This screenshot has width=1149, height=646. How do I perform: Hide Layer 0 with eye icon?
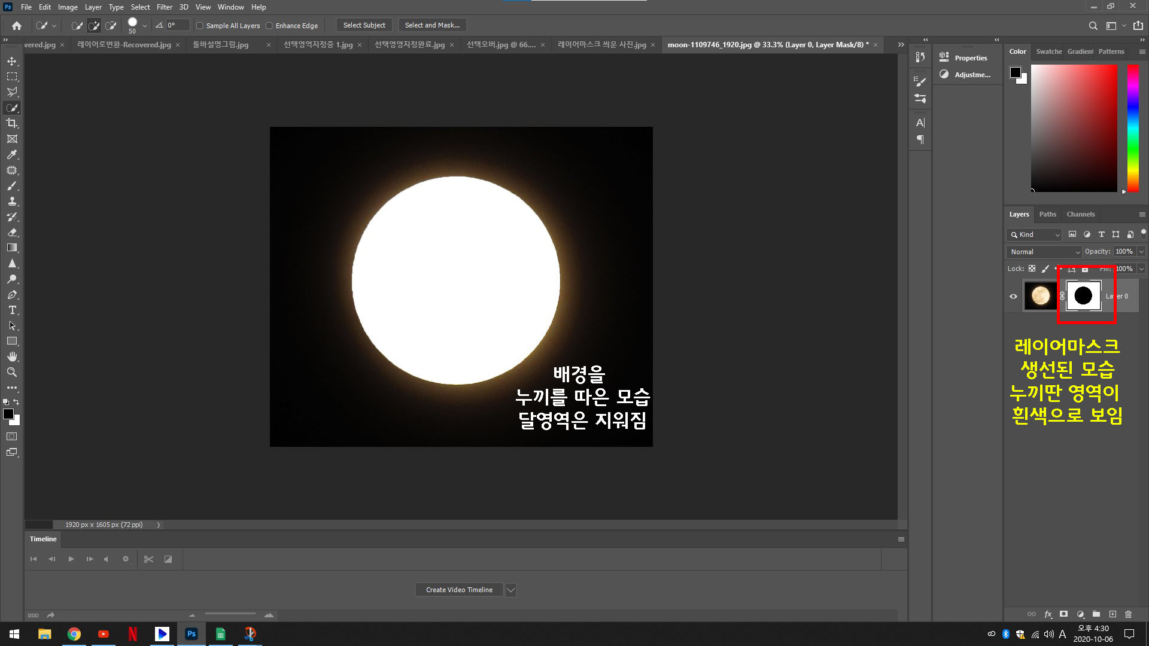[1013, 296]
